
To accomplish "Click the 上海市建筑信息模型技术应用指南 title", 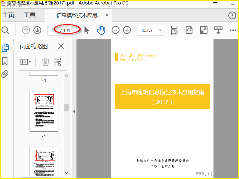I will [162, 92].
